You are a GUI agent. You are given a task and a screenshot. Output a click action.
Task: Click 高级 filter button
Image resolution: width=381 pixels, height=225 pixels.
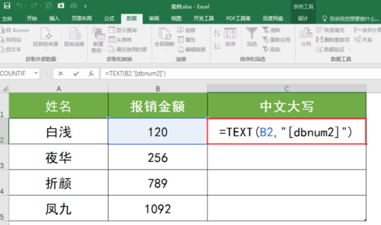(272, 50)
